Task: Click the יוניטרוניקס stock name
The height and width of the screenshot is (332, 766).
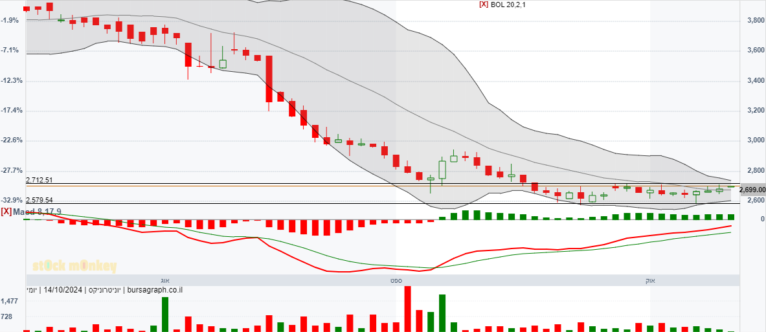Action: 105,290
